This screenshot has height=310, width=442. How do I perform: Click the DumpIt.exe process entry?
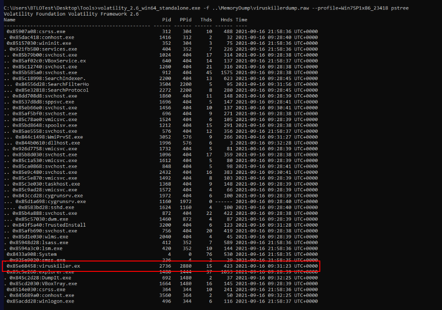click(x=41, y=278)
